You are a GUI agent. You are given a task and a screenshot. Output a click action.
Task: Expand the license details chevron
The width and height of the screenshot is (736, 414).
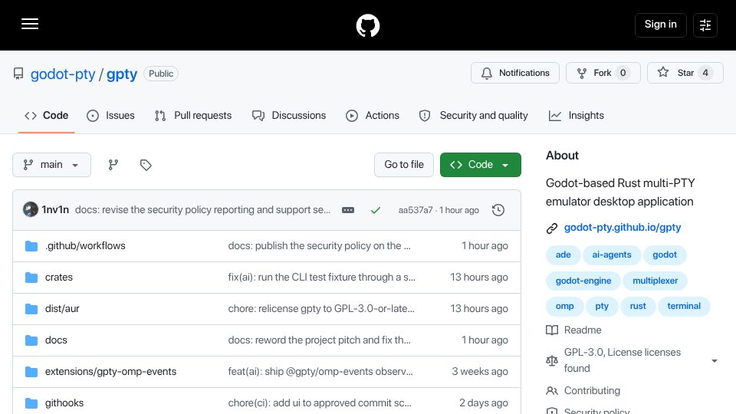[x=715, y=361]
